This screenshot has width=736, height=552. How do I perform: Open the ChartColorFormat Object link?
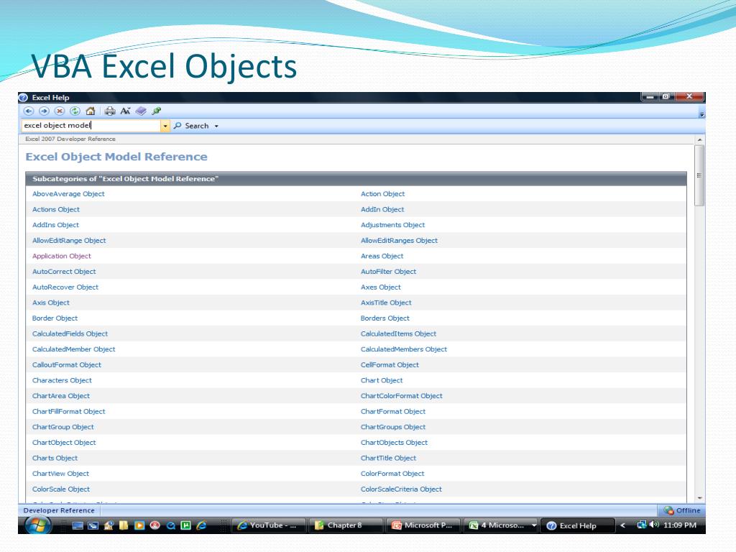(401, 396)
